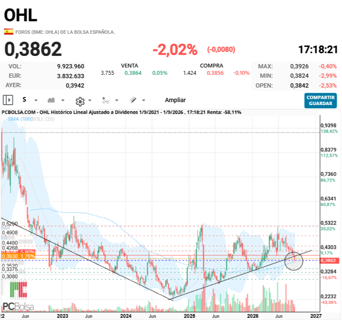Viewport: 342px width, 320px height.
Task: Click the VENTA price 0,3864
Action: click(x=133, y=73)
